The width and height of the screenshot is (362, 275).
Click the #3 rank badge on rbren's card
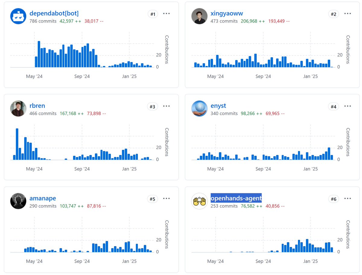(x=153, y=106)
